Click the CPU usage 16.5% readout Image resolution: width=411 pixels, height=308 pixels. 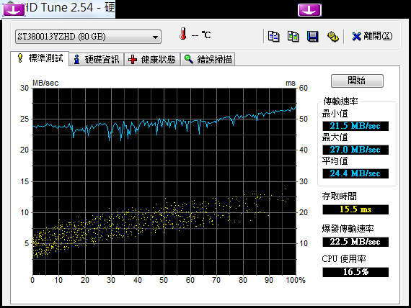pyautogui.click(x=355, y=272)
